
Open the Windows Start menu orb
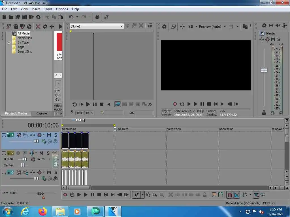click(x=7, y=212)
